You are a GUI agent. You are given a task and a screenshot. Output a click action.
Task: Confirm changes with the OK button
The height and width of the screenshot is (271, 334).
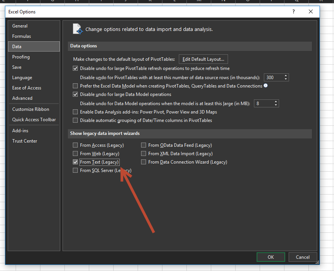(271, 257)
